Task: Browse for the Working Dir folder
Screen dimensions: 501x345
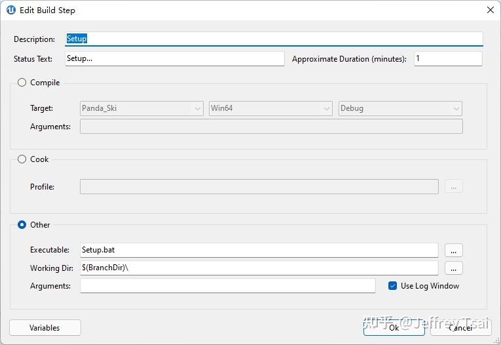Action: click(454, 268)
